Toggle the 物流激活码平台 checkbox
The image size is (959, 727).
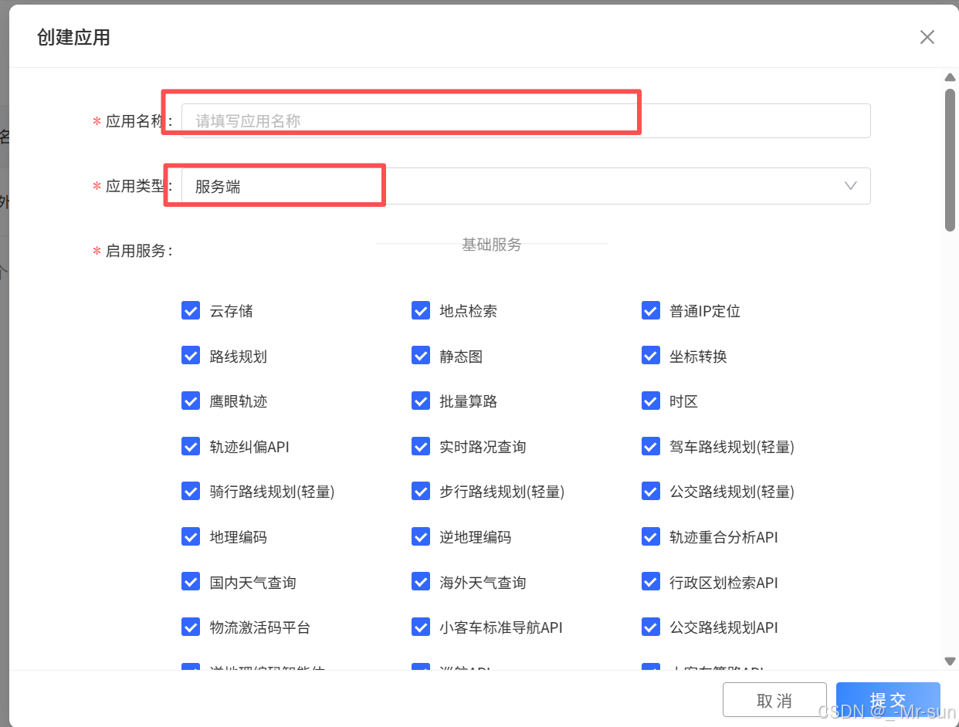(191, 627)
